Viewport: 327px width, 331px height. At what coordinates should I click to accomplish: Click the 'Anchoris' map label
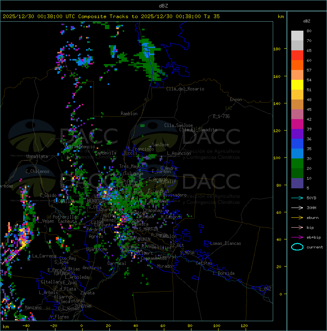pos(92,268)
